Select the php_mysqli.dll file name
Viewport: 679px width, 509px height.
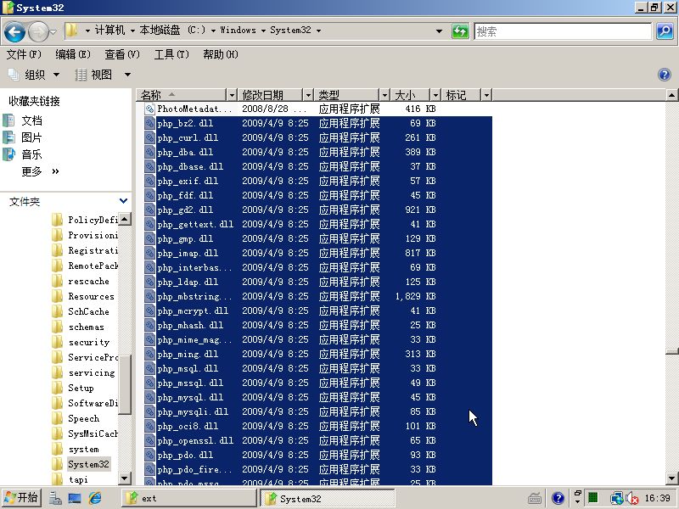coord(193,411)
